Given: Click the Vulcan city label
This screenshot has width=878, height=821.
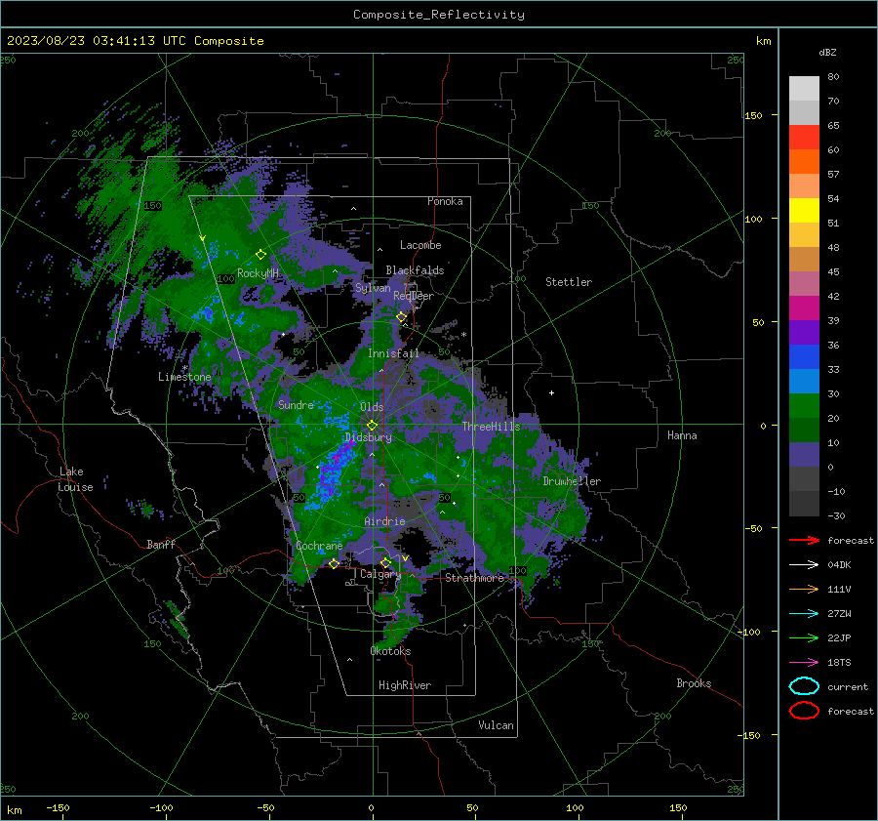Looking at the screenshot, I should (x=496, y=725).
